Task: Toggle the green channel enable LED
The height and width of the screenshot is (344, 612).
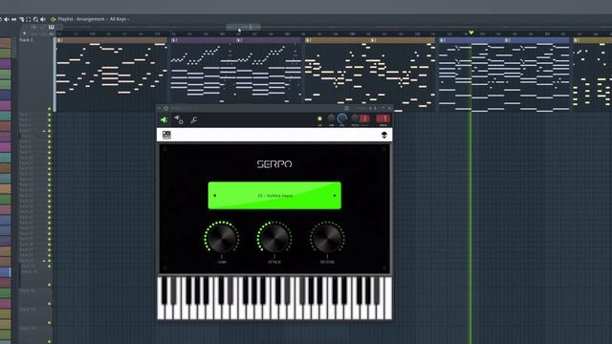Action: tap(319, 118)
